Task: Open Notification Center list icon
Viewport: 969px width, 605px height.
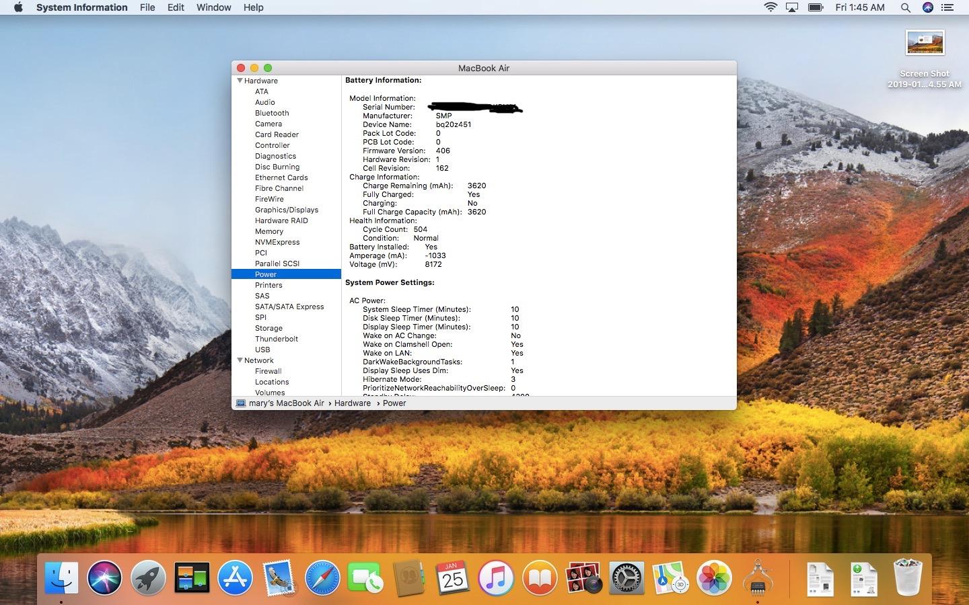Action: click(947, 7)
